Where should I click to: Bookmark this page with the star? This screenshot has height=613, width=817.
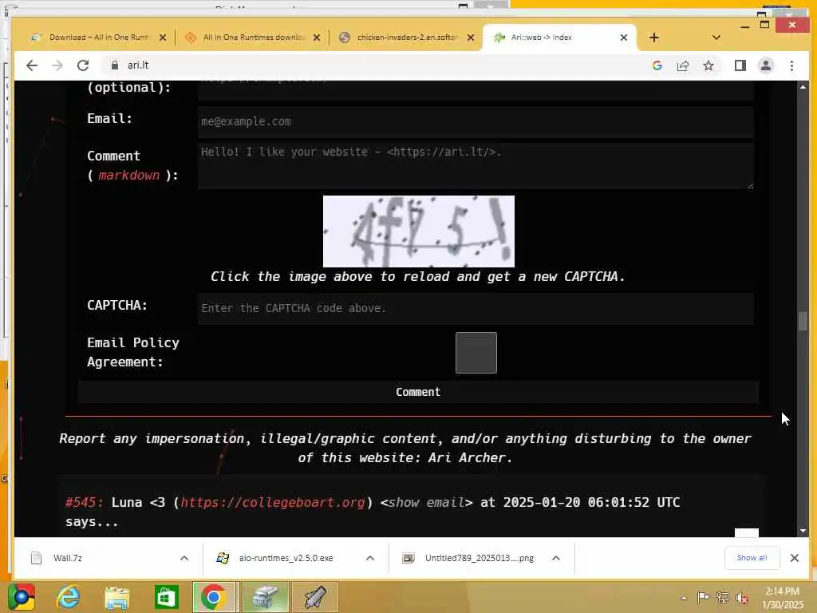(708, 65)
